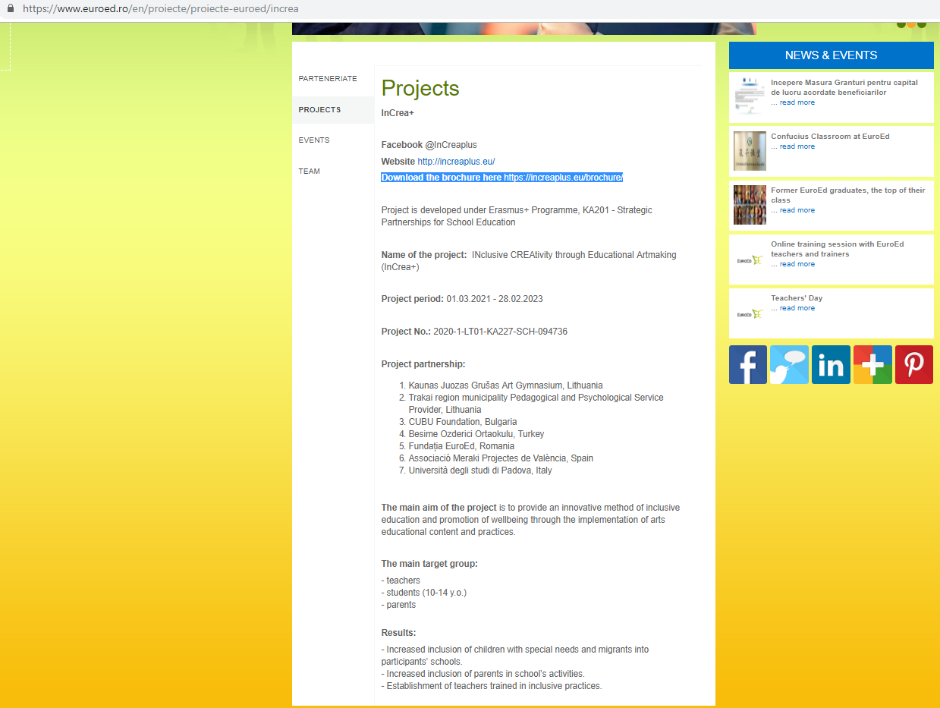Open 'Former EuroEd graduates' news headline
This screenshot has width=940, height=708.
(x=848, y=196)
